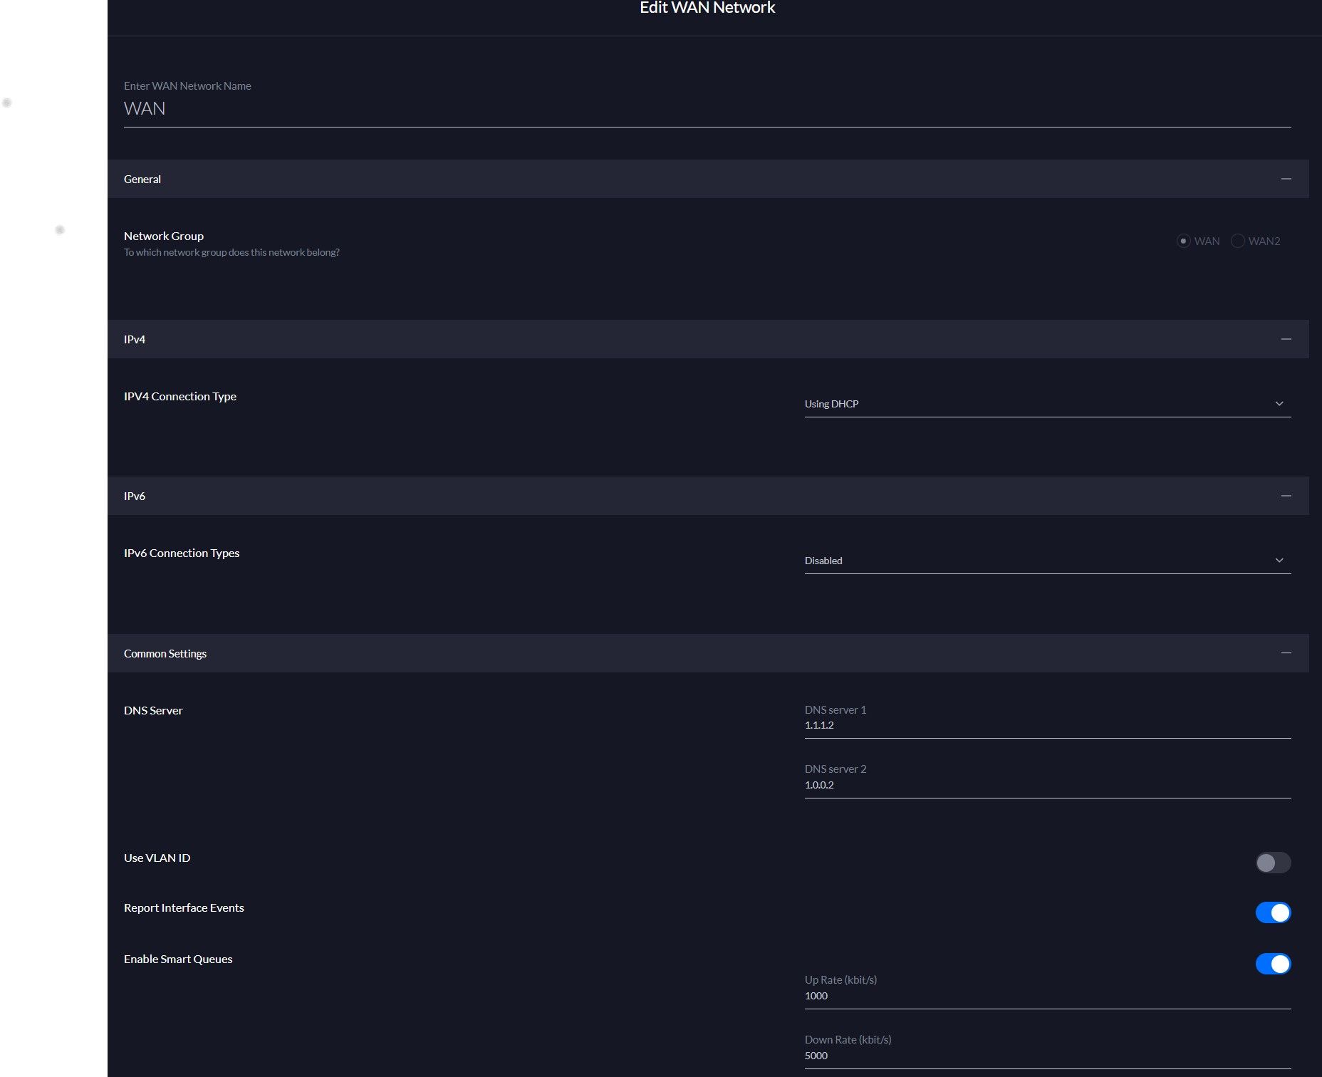Click the IPv4 section title text

(135, 340)
